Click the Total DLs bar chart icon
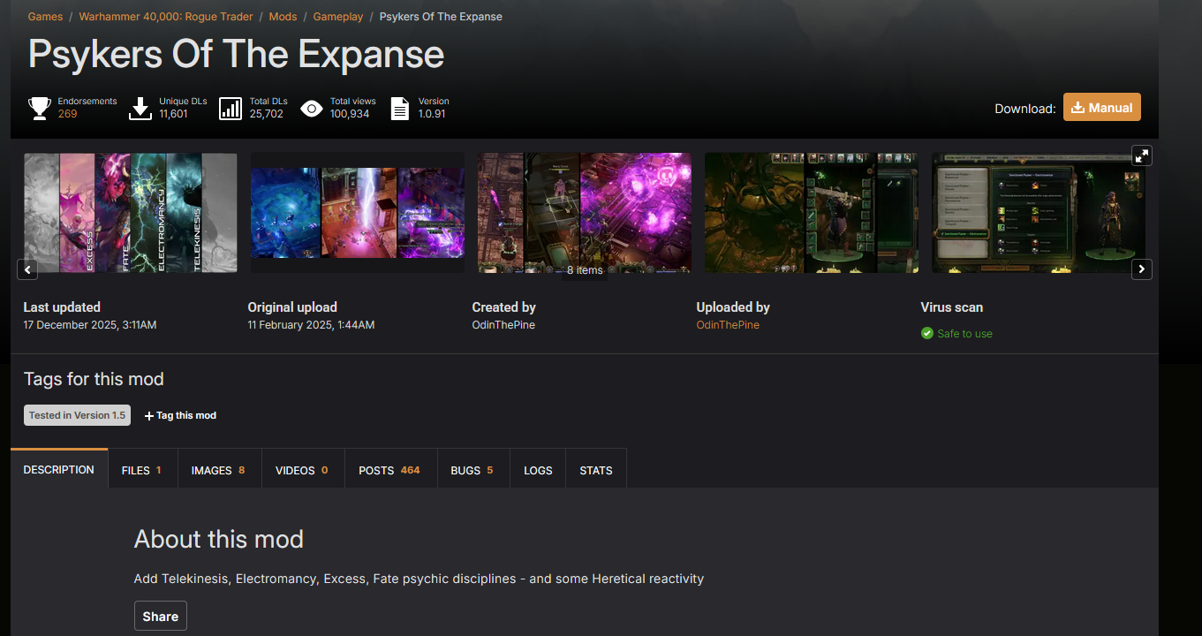The width and height of the screenshot is (1202, 636). pyautogui.click(x=231, y=109)
